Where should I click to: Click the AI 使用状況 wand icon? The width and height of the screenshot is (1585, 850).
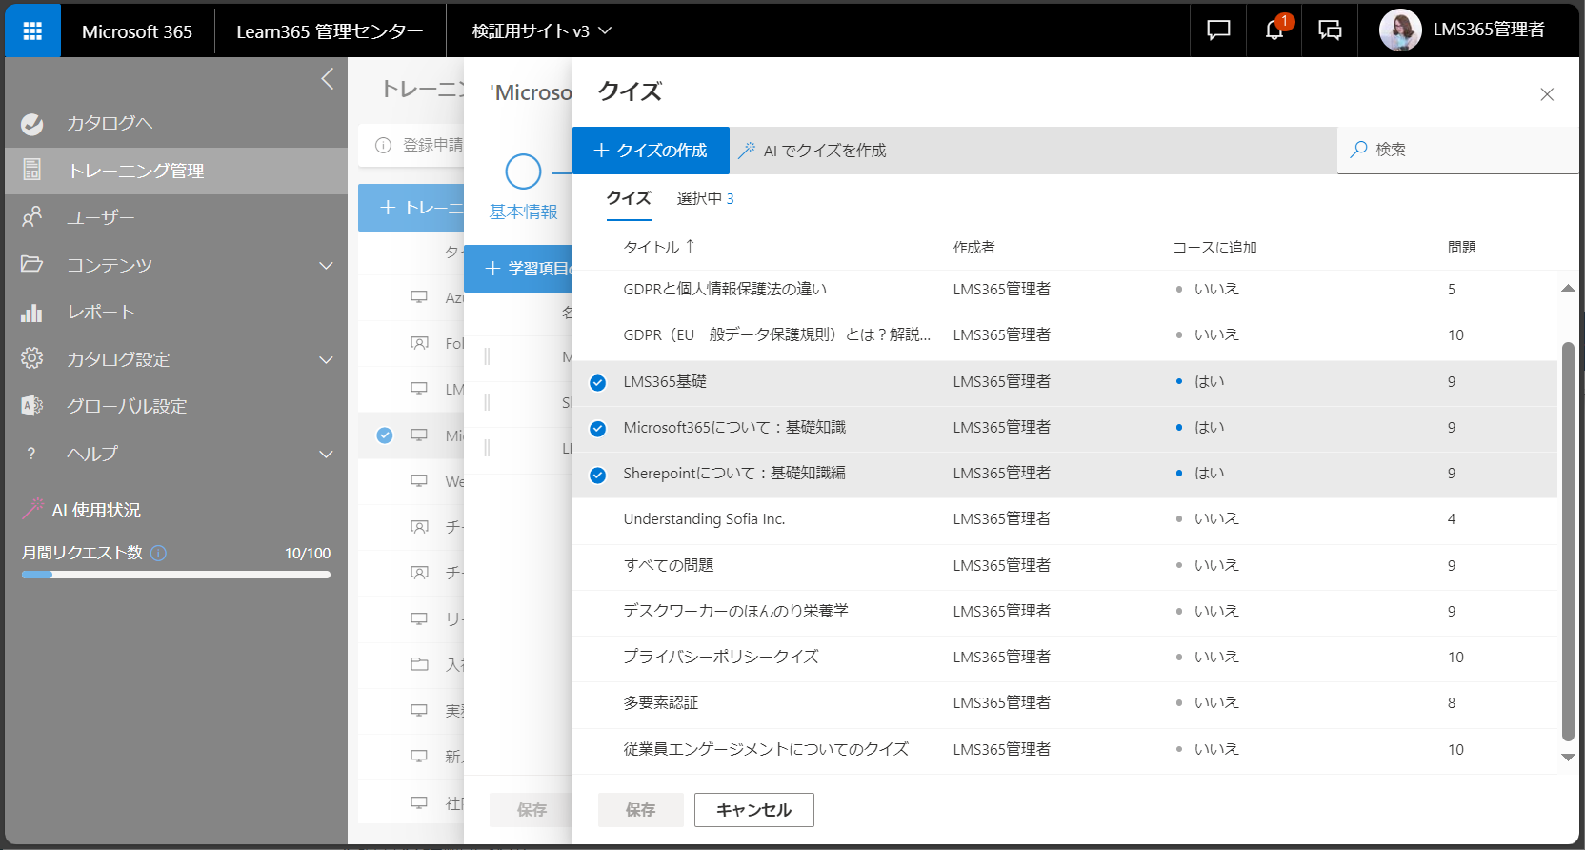33,509
